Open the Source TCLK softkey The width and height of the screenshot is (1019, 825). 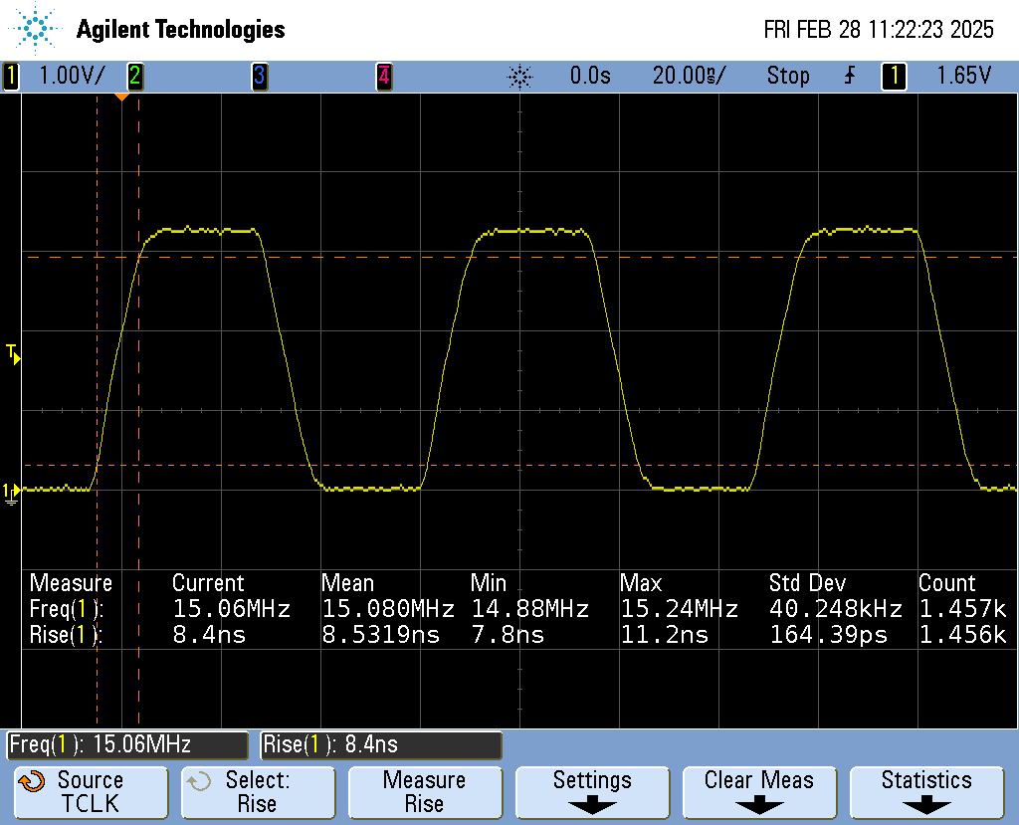pos(91,792)
